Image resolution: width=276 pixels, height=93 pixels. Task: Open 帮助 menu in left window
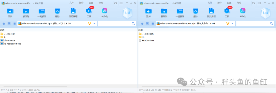pyautogui.click(x=101, y=3)
